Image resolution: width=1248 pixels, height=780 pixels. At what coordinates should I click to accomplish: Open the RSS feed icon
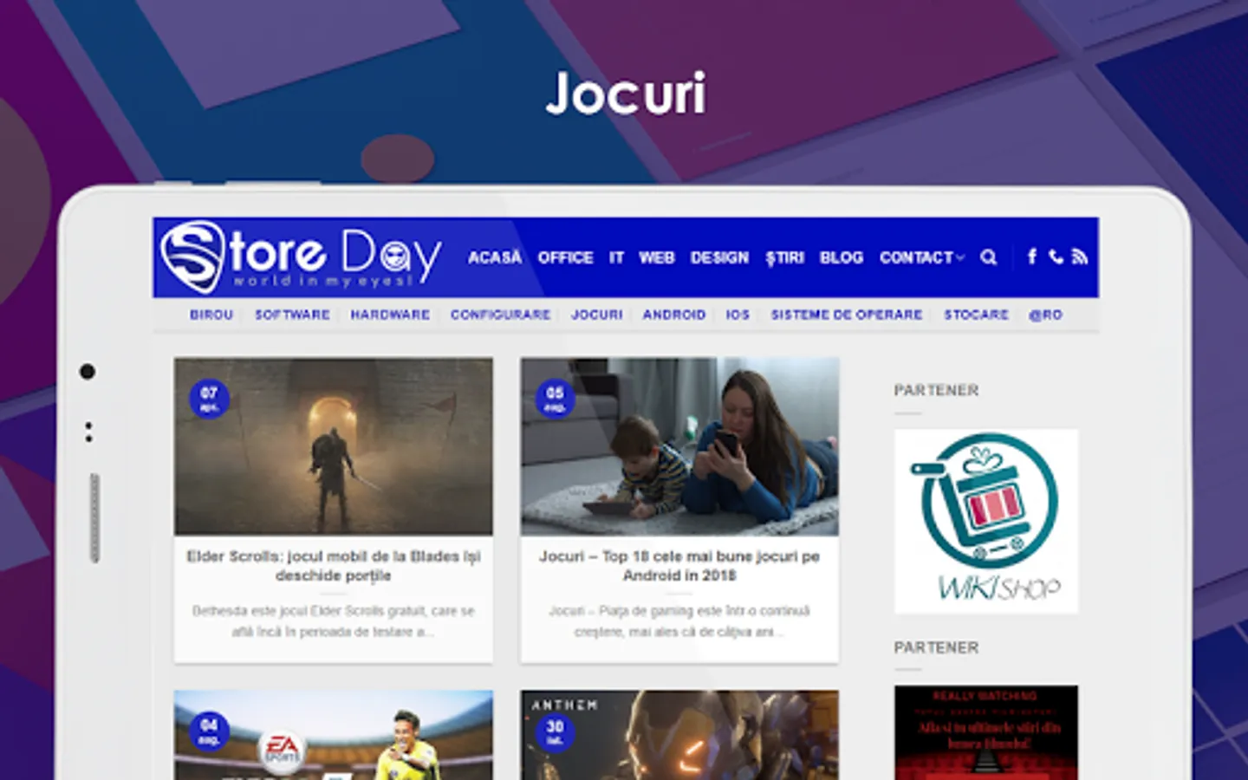tap(1079, 257)
